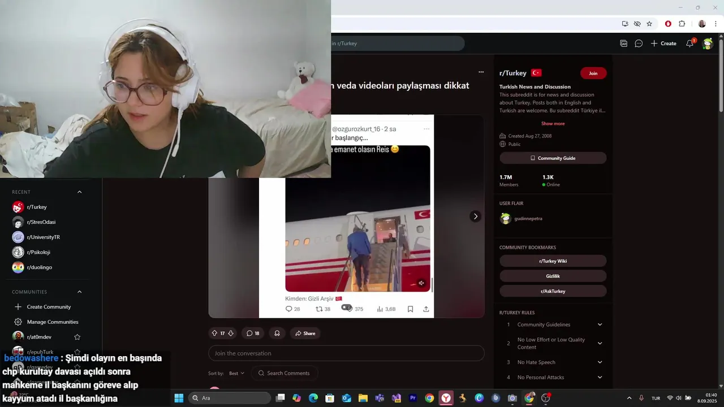Click taskbar search box Ara
724x407 pixels.
pyautogui.click(x=230, y=398)
